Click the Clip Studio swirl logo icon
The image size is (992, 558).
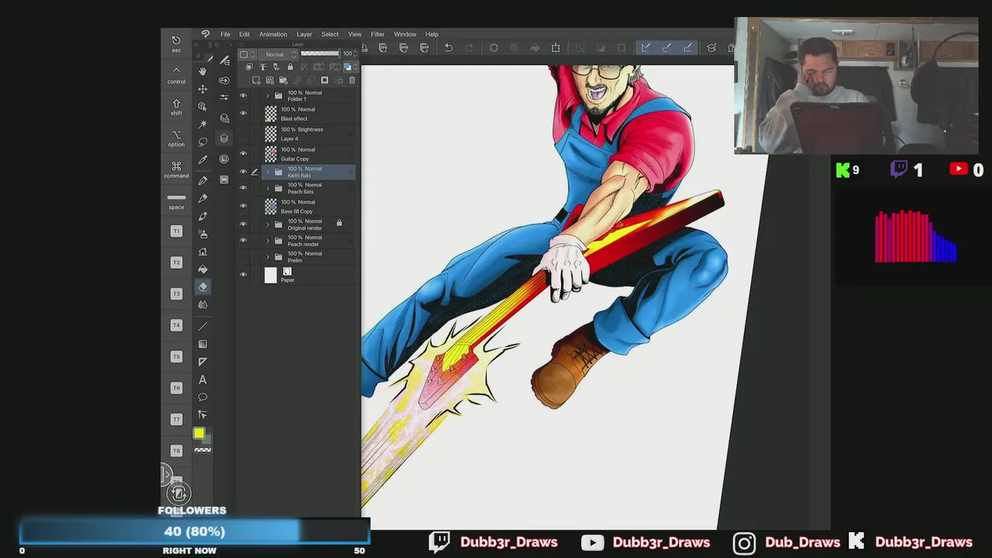point(205,34)
